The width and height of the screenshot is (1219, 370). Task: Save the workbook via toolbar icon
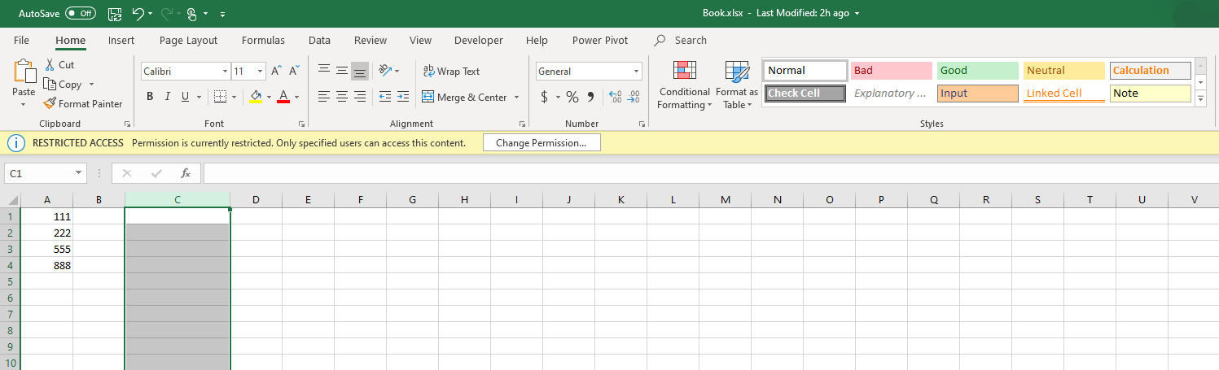click(115, 14)
